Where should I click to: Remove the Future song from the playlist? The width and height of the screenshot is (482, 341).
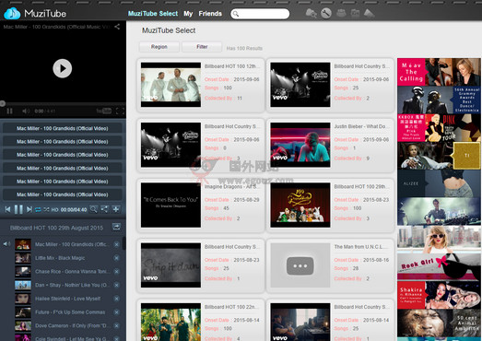click(116, 312)
